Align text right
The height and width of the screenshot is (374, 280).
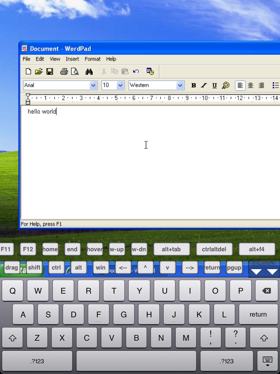(261, 85)
